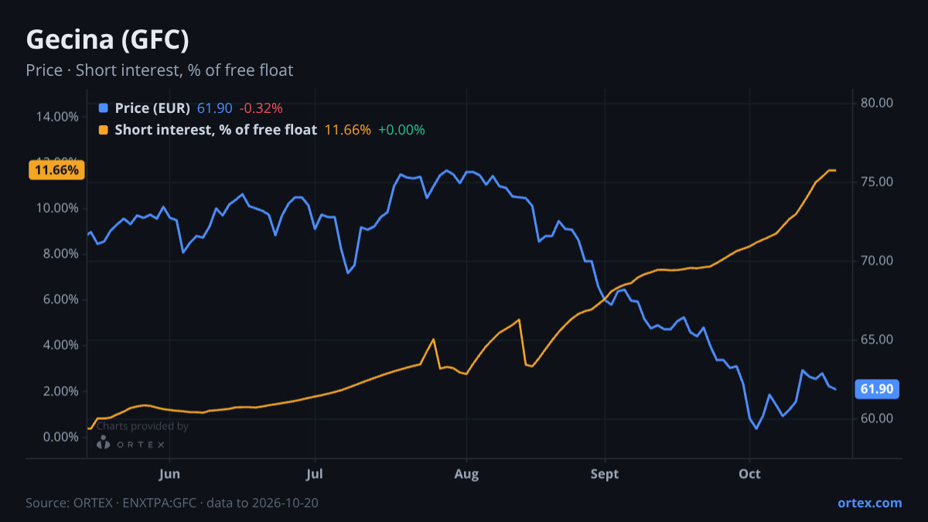The width and height of the screenshot is (928, 522).
Task: Click the 60.00 right axis label
Action: point(877,418)
